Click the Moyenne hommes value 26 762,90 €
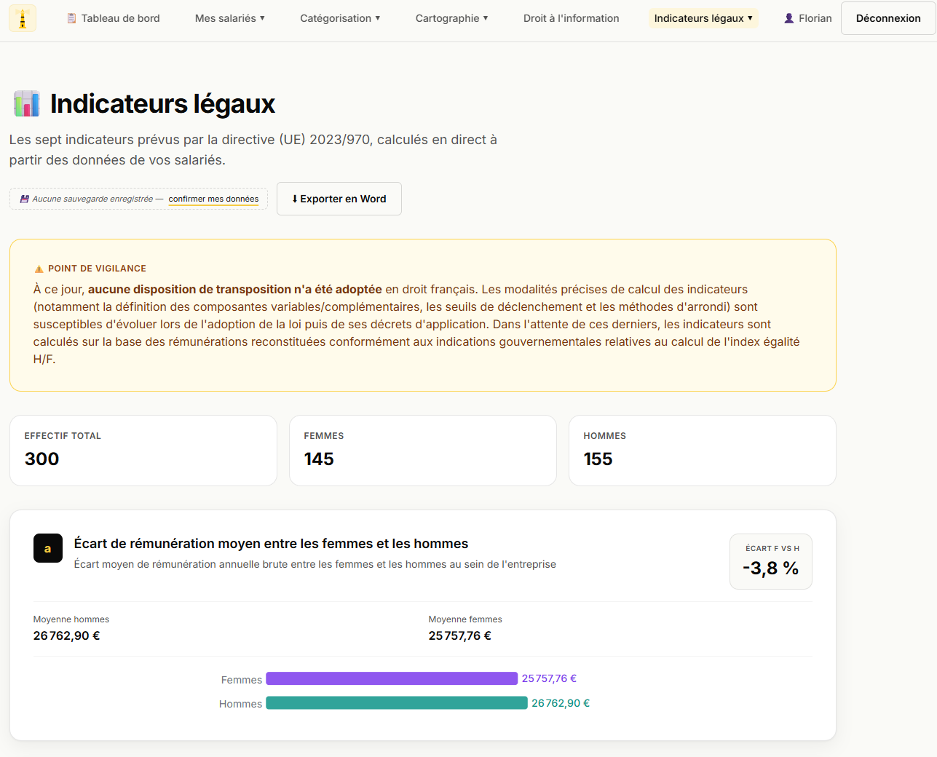Screen dimensions: 937x757 click(x=67, y=635)
